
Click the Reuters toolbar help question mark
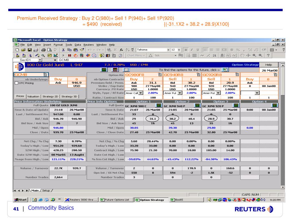[x=268, y=55]
